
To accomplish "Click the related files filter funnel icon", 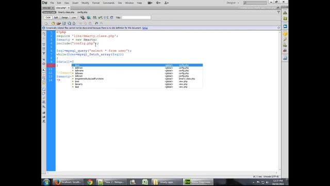I will [278, 12].
